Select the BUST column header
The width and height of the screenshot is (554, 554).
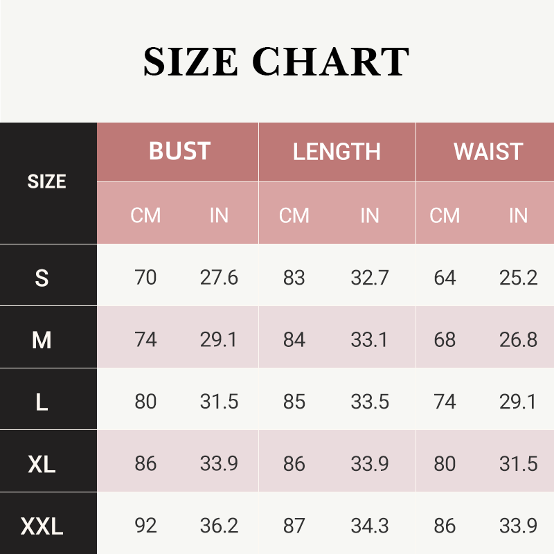click(x=179, y=152)
